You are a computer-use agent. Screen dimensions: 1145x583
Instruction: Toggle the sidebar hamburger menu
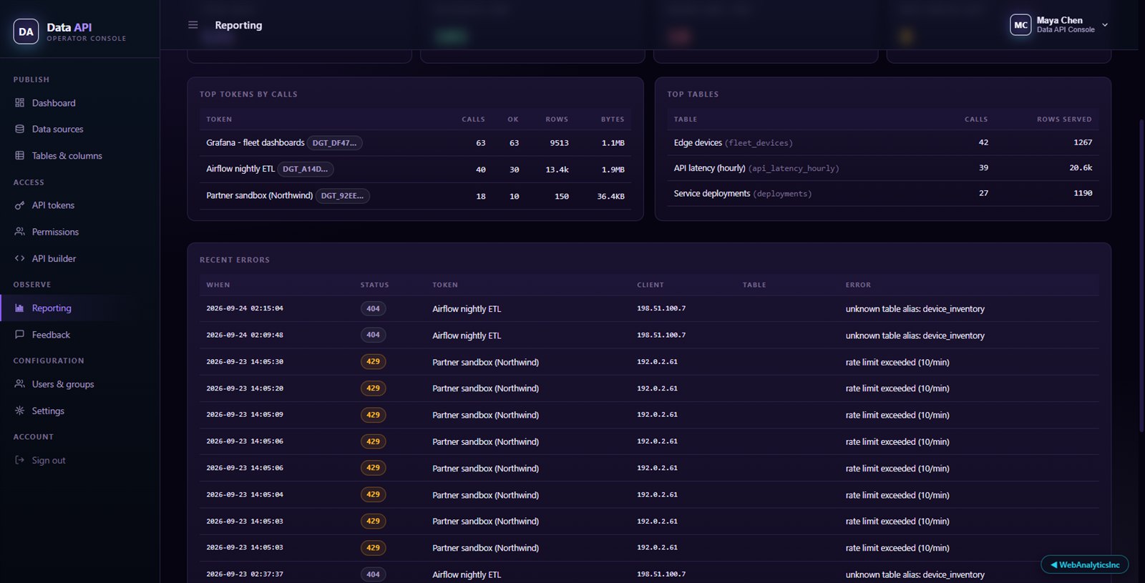coord(193,25)
